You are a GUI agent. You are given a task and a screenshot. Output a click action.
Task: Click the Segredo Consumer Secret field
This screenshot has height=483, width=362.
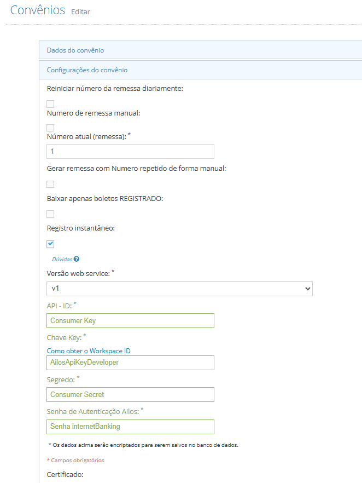130,395
